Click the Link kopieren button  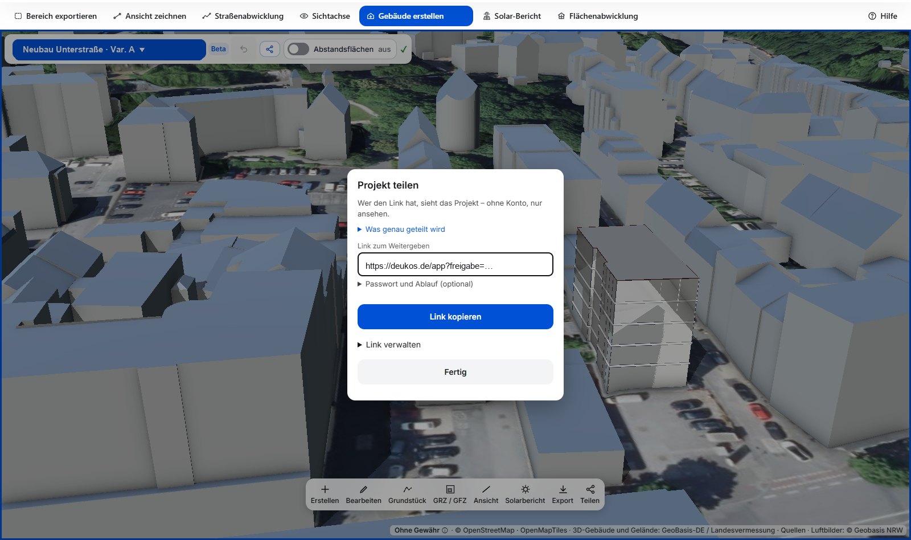pos(455,317)
